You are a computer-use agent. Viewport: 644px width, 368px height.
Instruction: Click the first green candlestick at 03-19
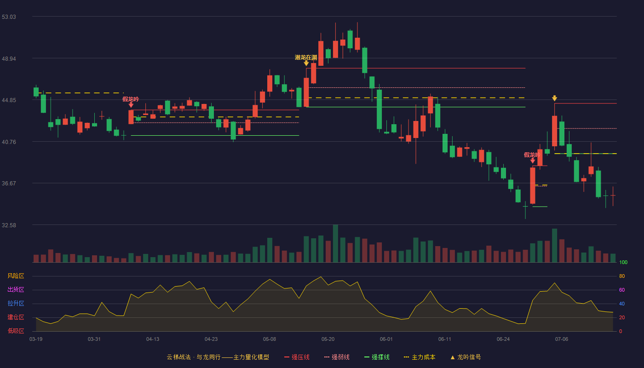pyautogui.click(x=36, y=92)
